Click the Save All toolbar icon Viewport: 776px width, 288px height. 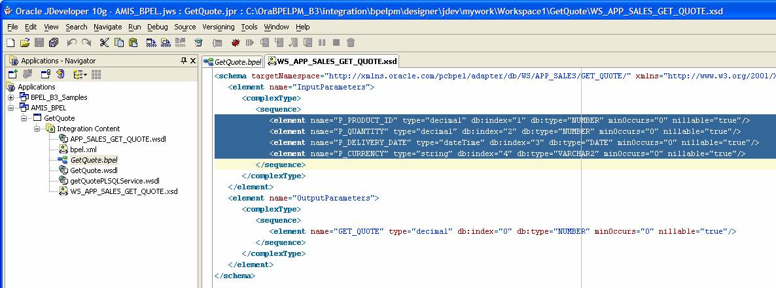click(53, 42)
